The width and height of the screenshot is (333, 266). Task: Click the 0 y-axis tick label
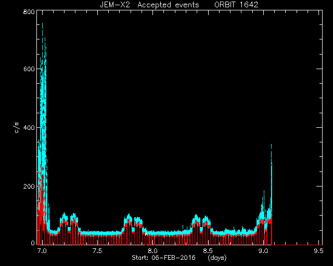33,243
